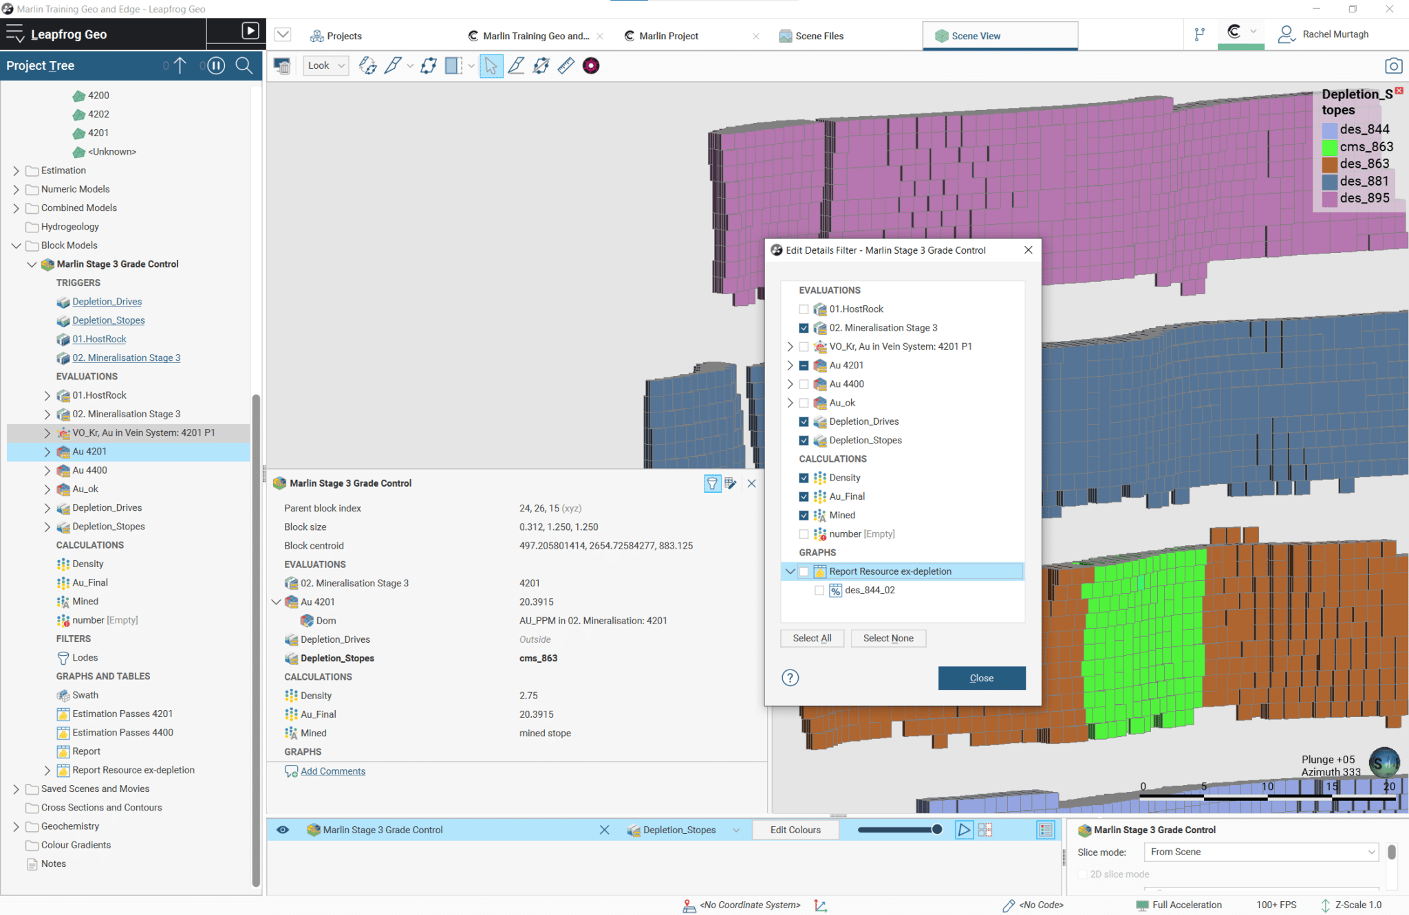
Task: Click the screenshot camera icon
Action: click(x=1393, y=66)
